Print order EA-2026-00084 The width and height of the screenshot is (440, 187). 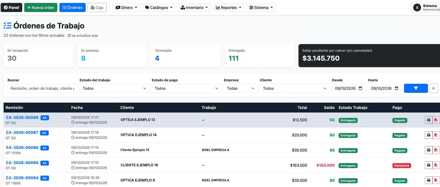tap(428, 180)
